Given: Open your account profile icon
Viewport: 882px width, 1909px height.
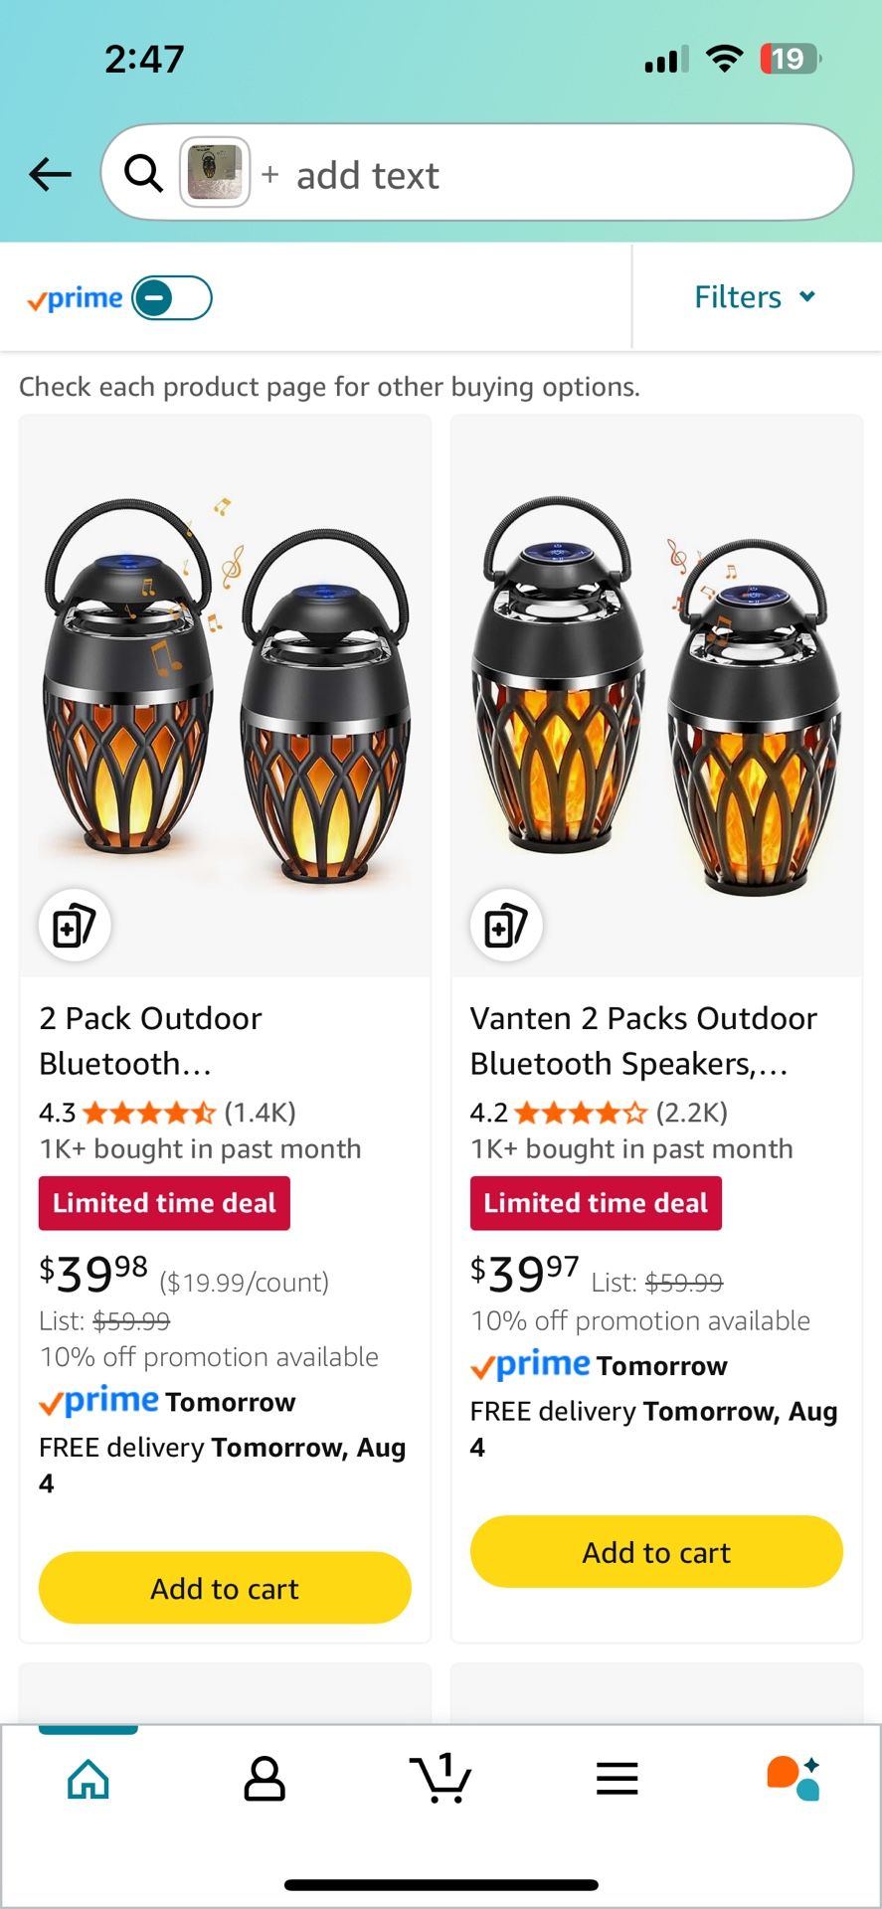Looking at the screenshot, I should tap(265, 1779).
